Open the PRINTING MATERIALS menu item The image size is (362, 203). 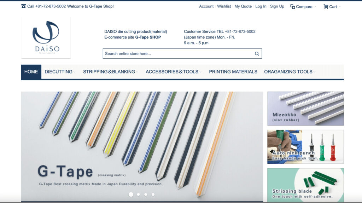(233, 72)
